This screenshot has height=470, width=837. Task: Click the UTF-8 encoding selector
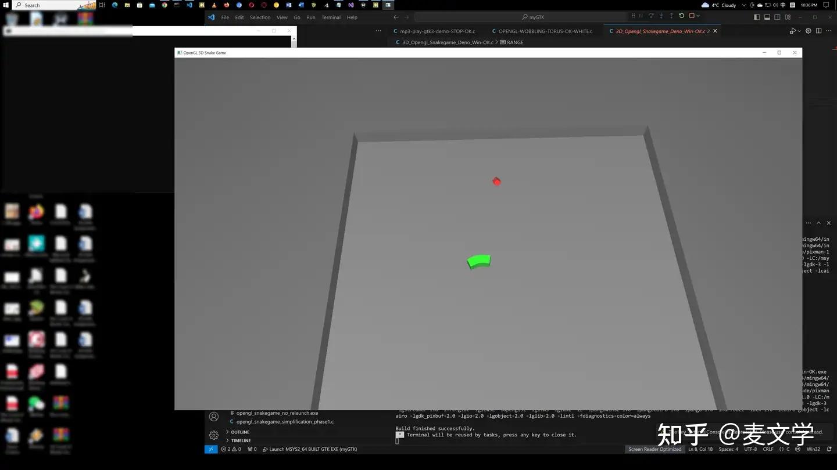[750, 449]
